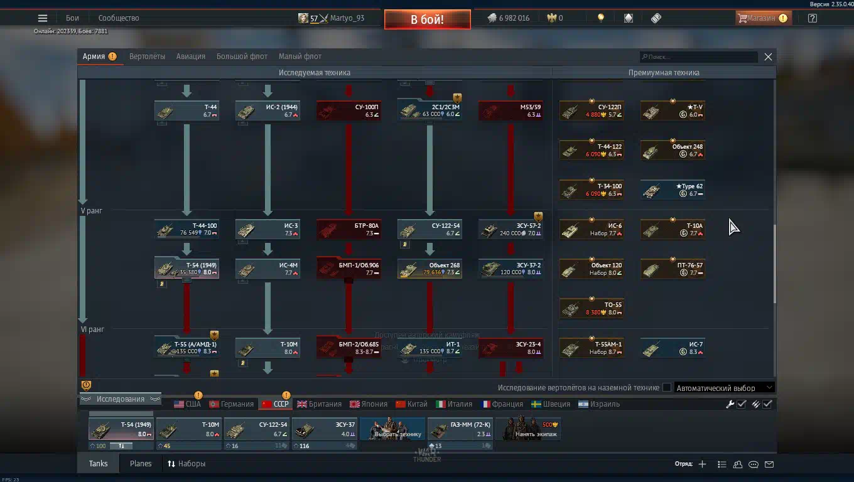Select premium Объект 120 vehicle

coord(592,269)
